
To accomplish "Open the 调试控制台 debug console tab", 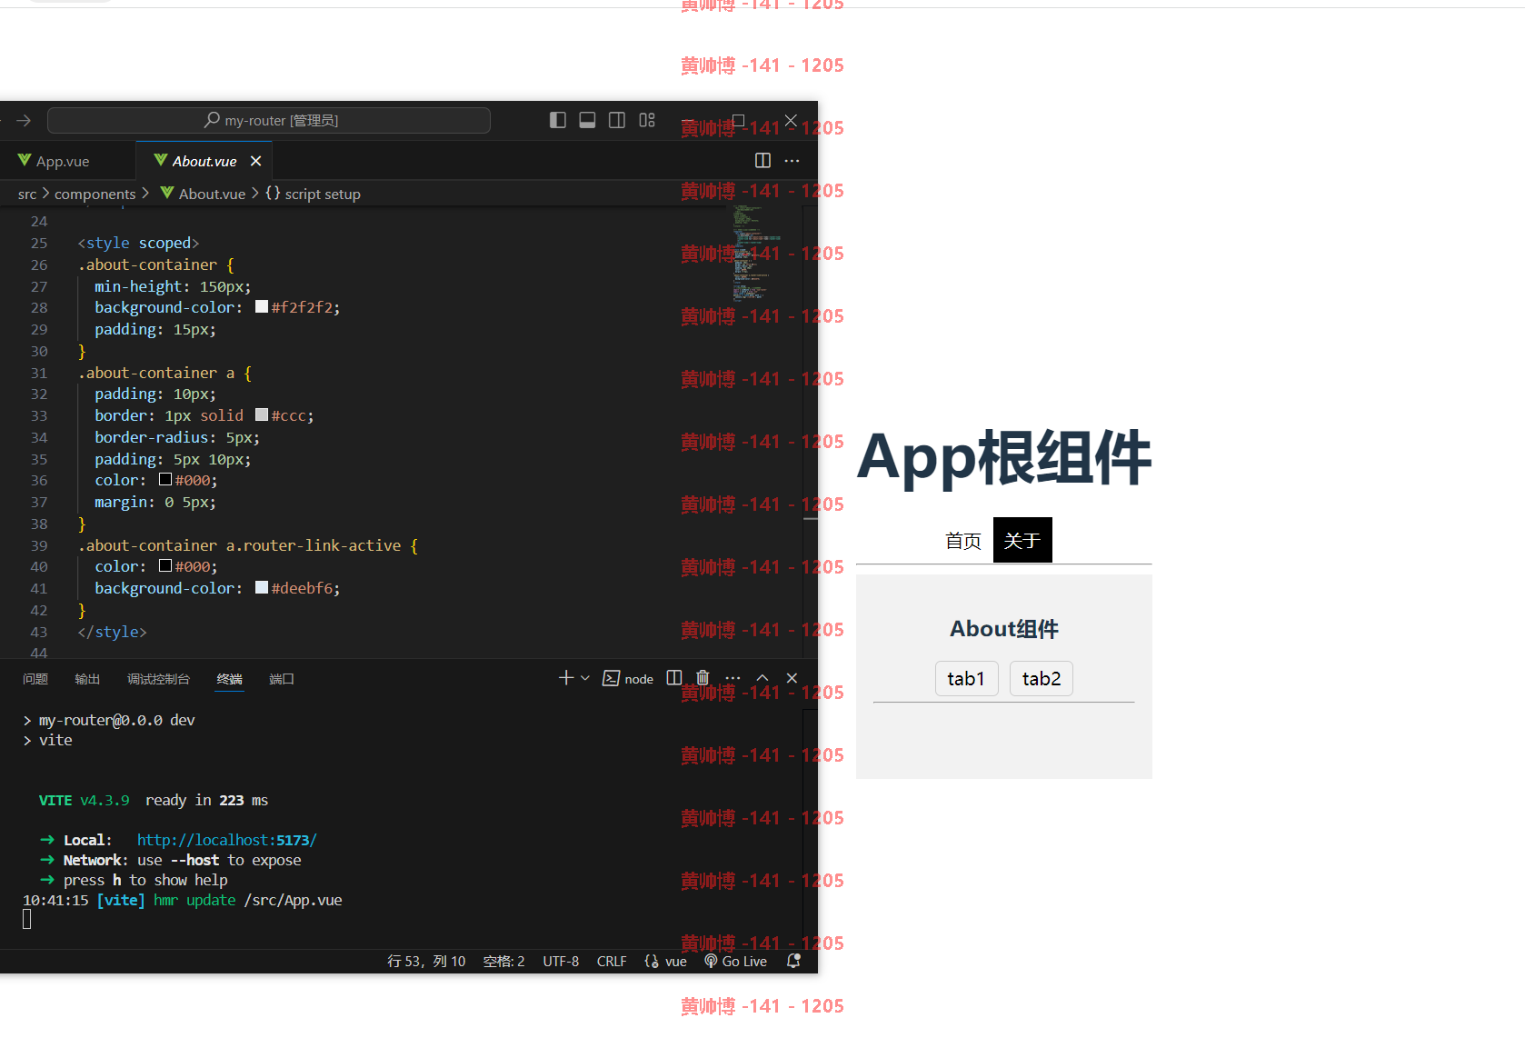I will (158, 679).
